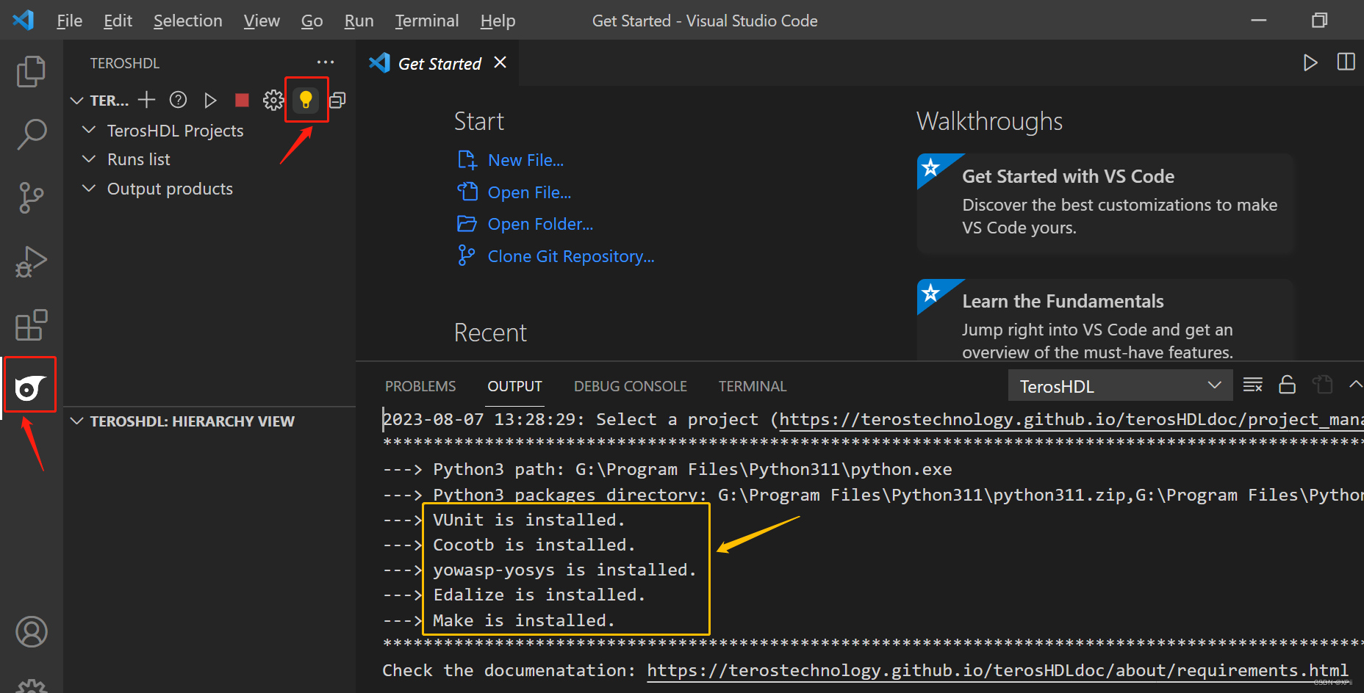Click the 'yowasp-yosys is installed.' output line
Image resolution: width=1364 pixels, height=693 pixels.
(564, 570)
